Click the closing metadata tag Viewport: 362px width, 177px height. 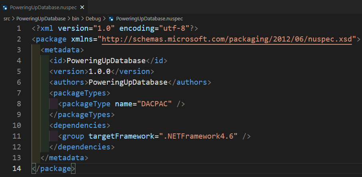point(64,158)
